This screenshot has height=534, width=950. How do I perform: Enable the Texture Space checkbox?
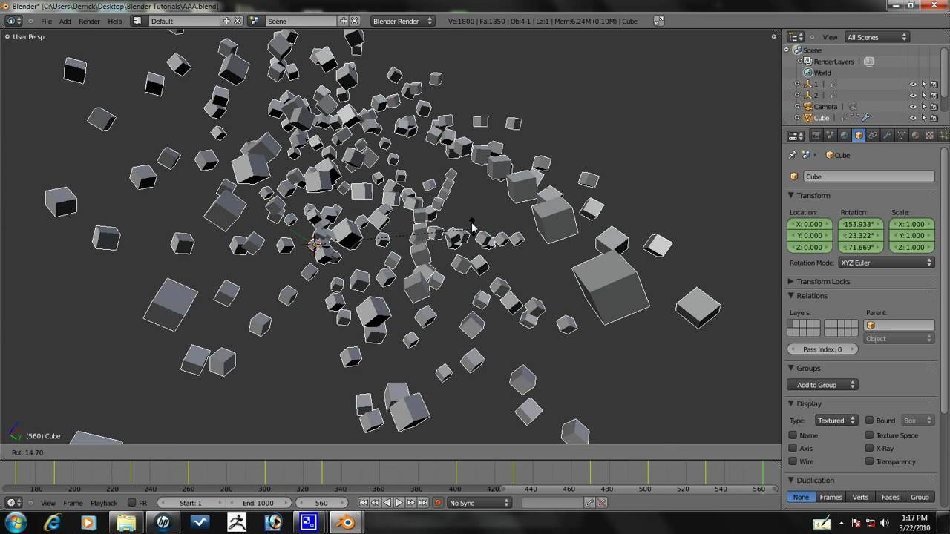pos(869,435)
